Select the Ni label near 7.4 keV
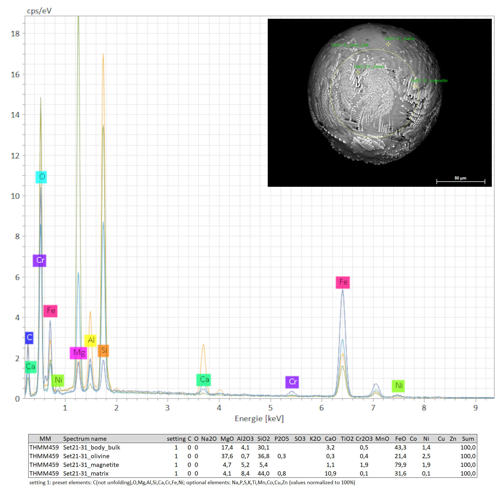The image size is (503, 494). pos(398,386)
